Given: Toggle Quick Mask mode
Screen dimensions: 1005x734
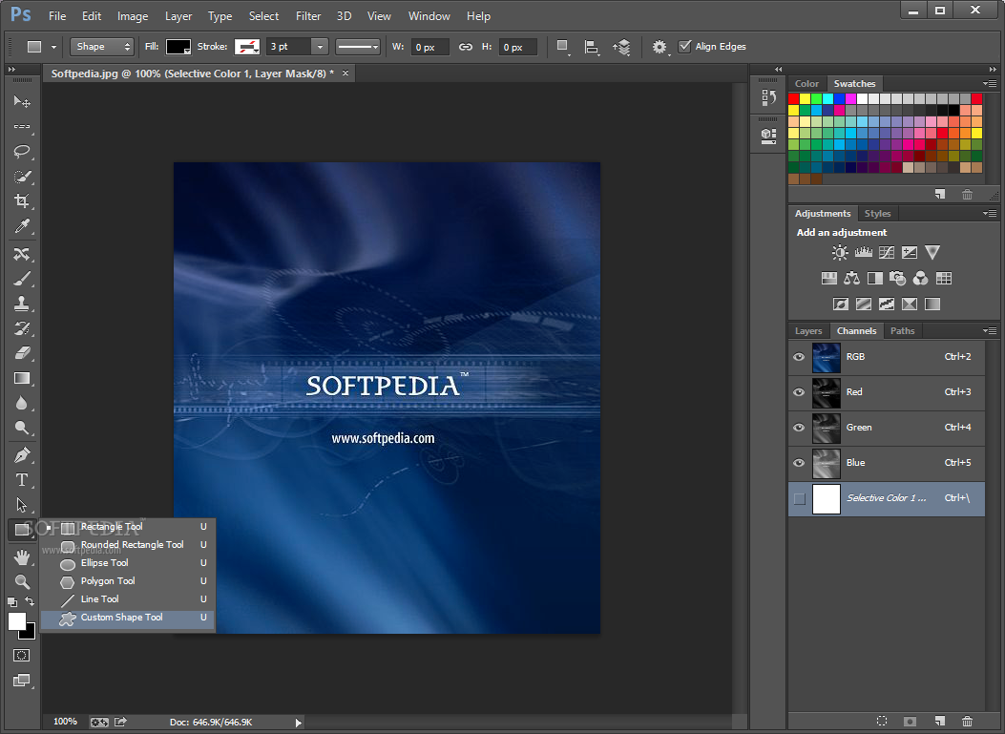Looking at the screenshot, I should point(21,655).
